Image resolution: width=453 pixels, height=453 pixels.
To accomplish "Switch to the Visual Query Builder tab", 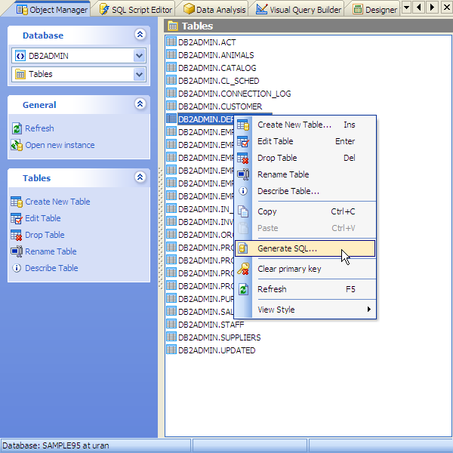I will click(x=299, y=9).
